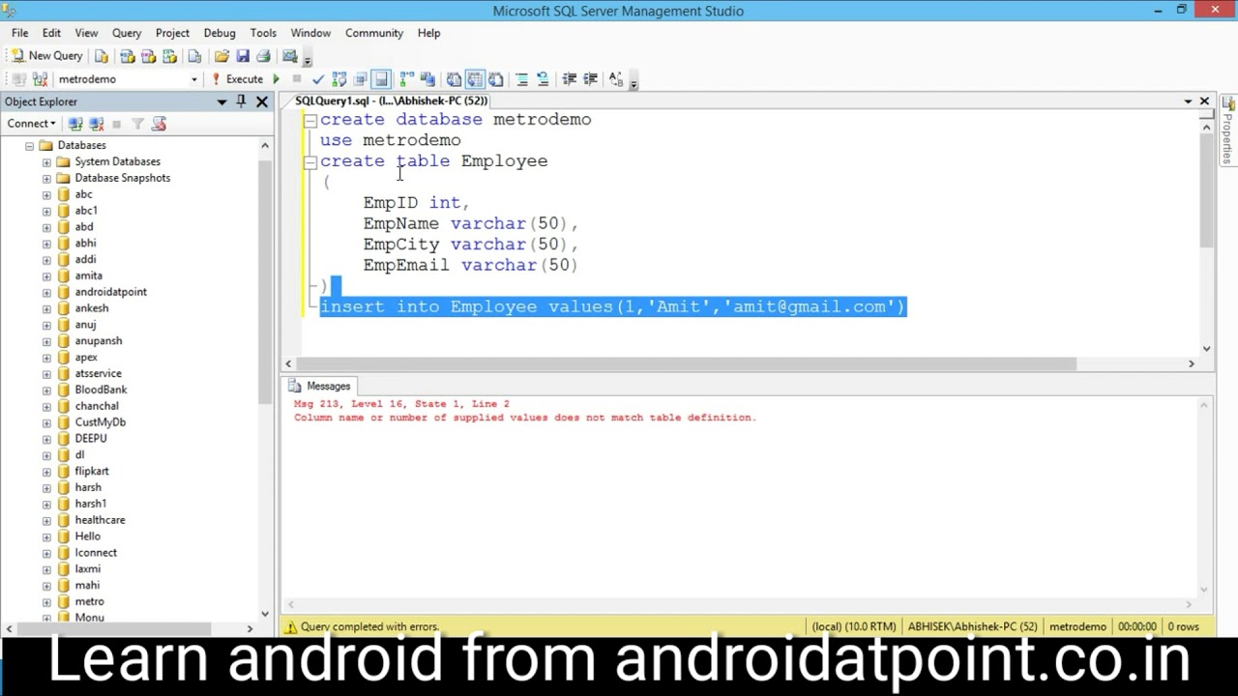
Task: Switch to the Messages tab
Action: pyautogui.click(x=320, y=387)
